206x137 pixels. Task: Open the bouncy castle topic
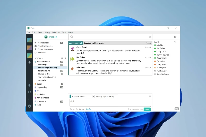44,74
